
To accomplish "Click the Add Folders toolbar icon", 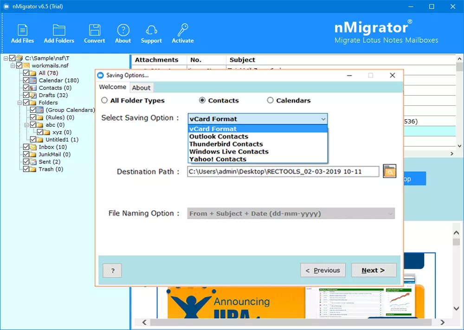I will (59, 30).
